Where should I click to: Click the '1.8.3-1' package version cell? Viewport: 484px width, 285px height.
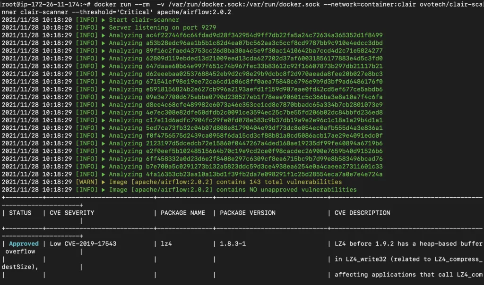pyautogui.click(x=233, y=243)
